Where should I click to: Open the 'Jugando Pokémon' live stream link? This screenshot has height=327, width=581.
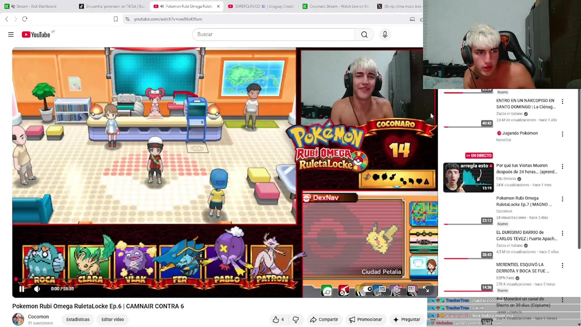point(517,133)
